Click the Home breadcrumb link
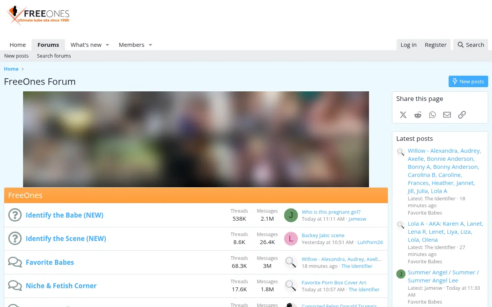 (11, 69)
